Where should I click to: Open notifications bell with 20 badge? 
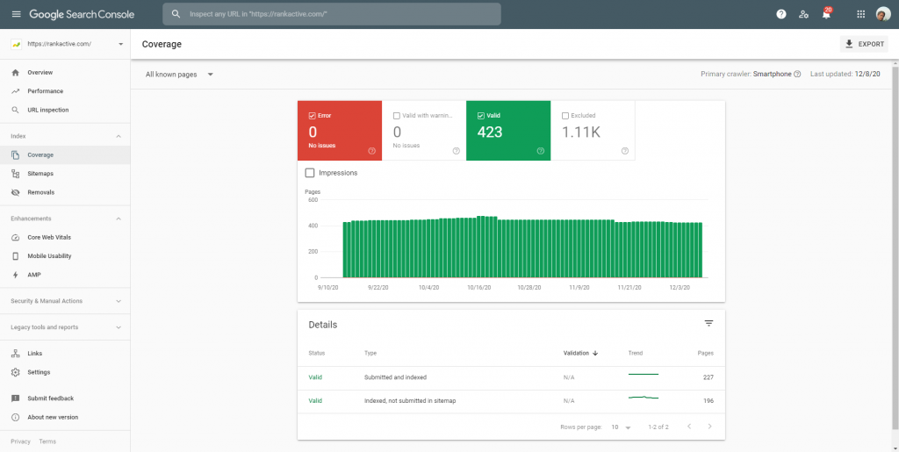tap(826, 14)
